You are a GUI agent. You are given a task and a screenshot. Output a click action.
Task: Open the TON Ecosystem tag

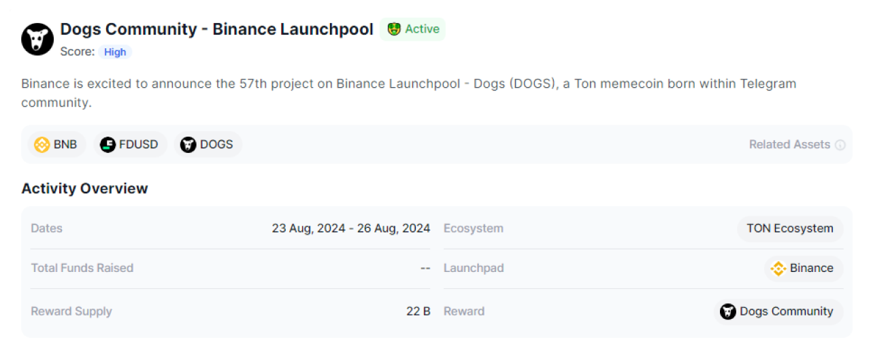[790, 228]
